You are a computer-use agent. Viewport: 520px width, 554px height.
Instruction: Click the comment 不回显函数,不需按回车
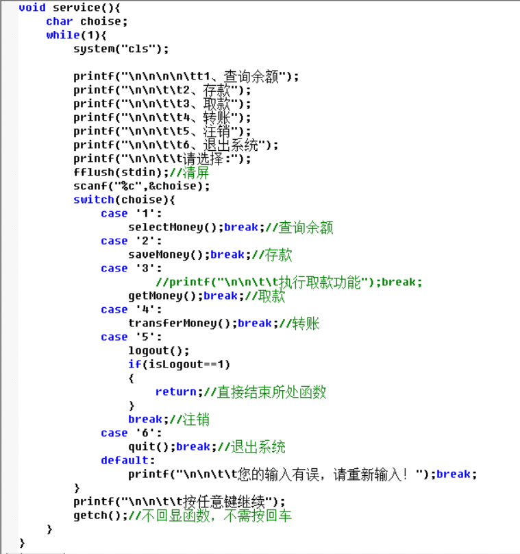pos(210,516)
